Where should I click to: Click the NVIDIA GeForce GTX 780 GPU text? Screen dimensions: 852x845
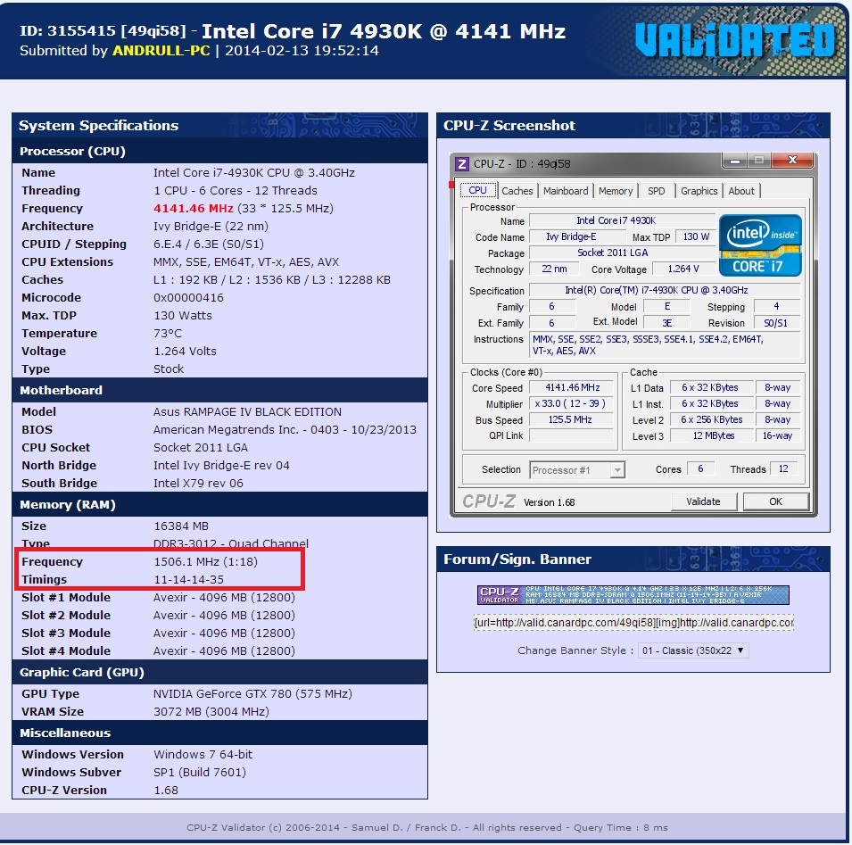(x=252, y=694)
